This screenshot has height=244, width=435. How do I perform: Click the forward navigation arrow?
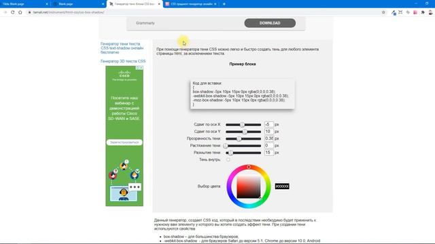(5, 12)
